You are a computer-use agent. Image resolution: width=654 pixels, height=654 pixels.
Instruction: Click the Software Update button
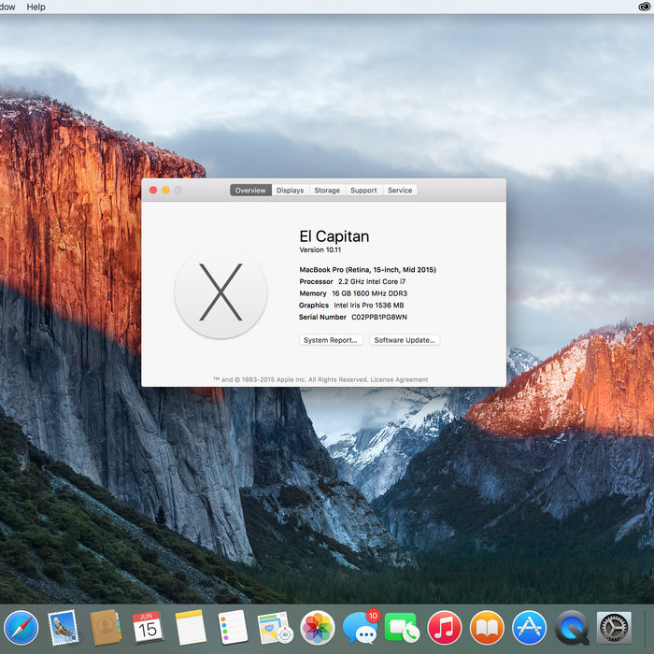pos(405,340)
